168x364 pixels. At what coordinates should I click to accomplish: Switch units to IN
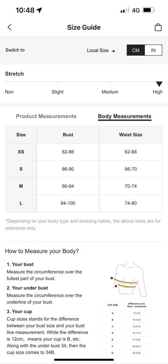point(153,50)
